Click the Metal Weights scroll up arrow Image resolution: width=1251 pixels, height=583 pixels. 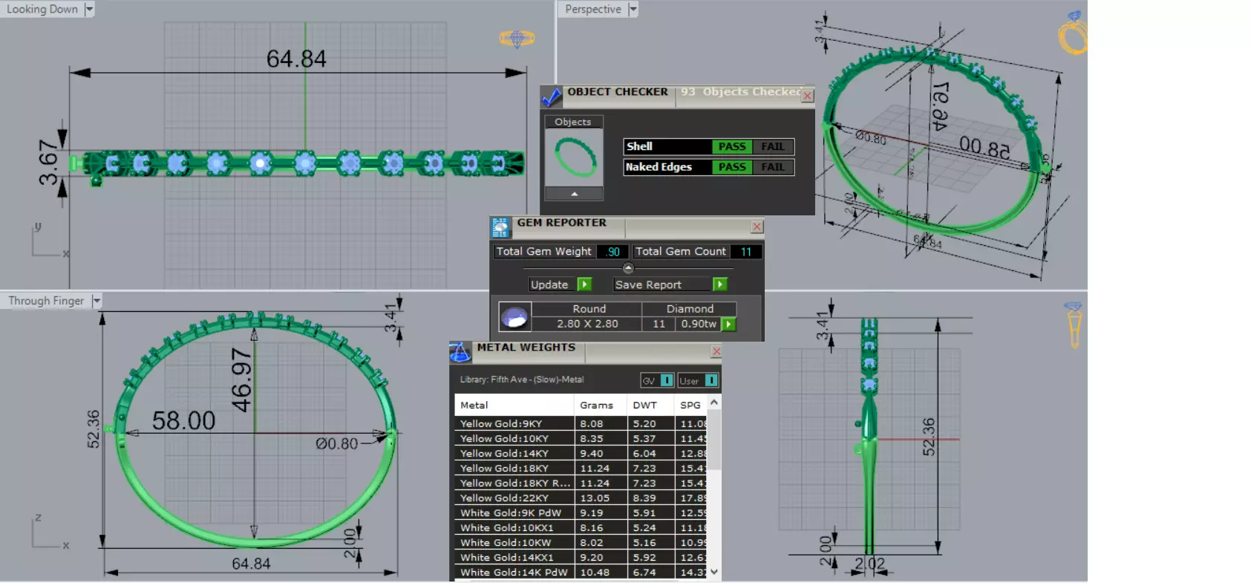[714, 402]
